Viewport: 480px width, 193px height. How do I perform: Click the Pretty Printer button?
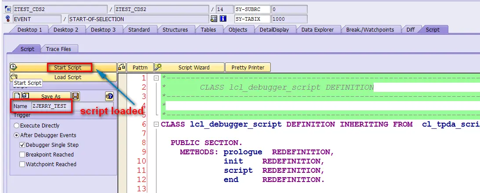(248, 67)
